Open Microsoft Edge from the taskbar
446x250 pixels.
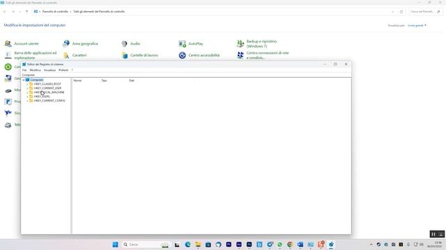coord(187,244)
